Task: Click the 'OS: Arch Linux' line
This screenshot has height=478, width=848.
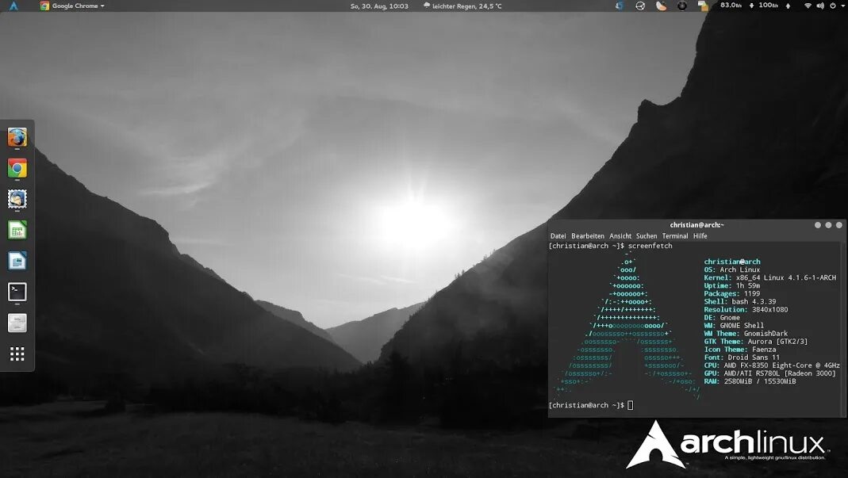Action: 731,270
